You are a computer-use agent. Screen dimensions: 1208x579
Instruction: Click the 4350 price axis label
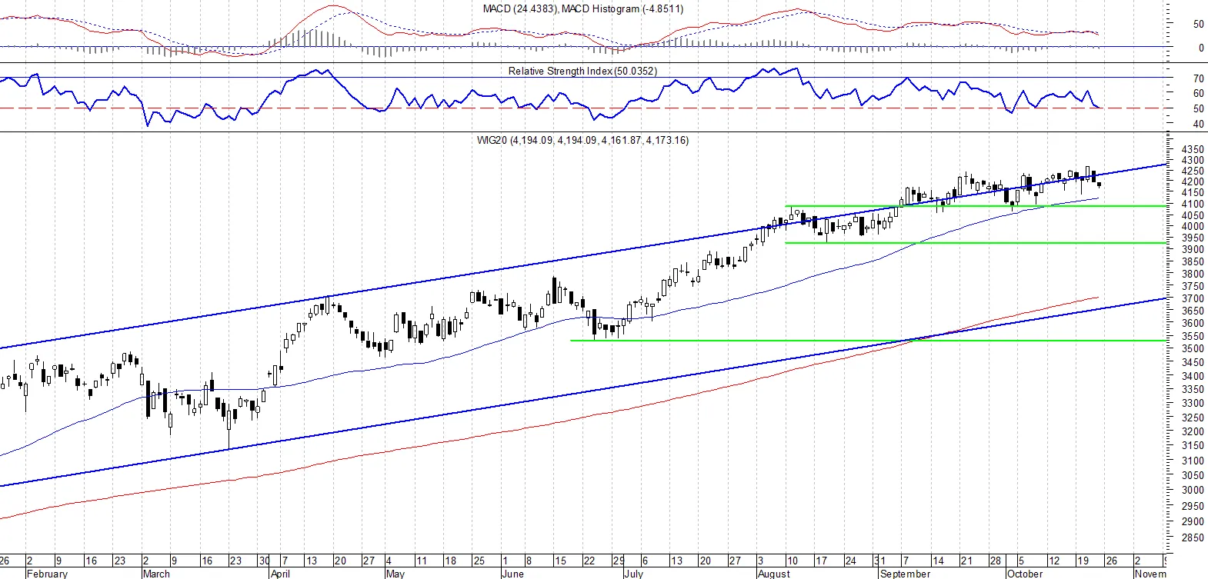1193,149
